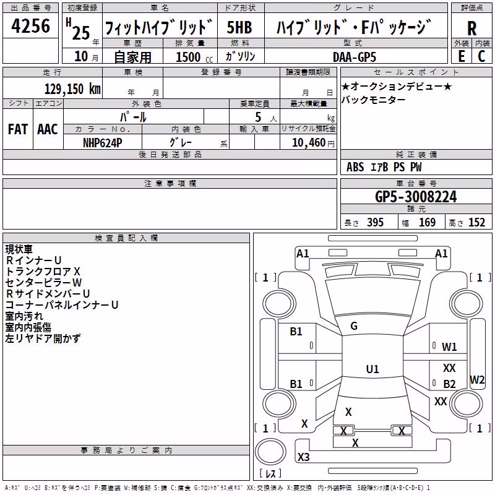Click the height value 152
This screenshot has width=495, height=495.
pyautogui.click(x=476, y=223)
